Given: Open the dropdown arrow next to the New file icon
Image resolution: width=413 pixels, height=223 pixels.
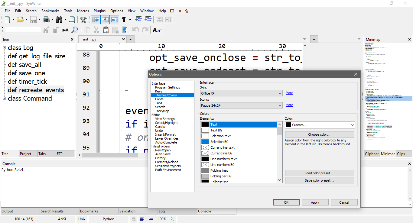Looking at the screenshot, I should [x=14, y=20].
